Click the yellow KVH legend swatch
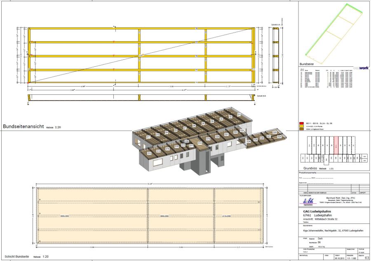 (x=301, y=126)
